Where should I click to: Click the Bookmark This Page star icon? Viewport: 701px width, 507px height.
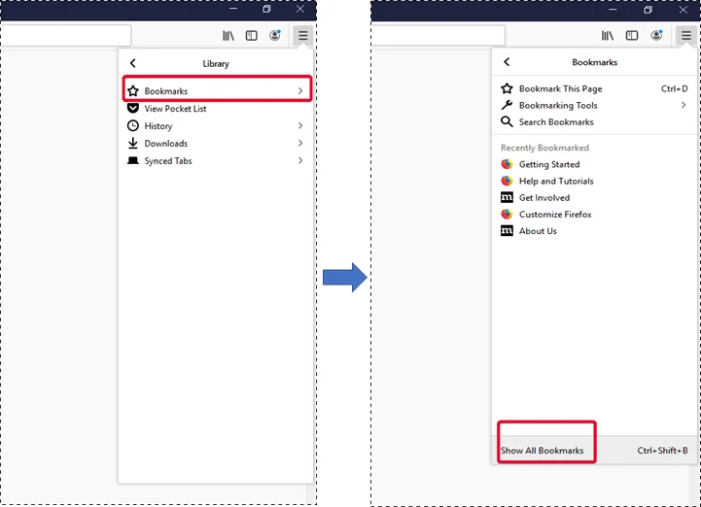[507, 88]
